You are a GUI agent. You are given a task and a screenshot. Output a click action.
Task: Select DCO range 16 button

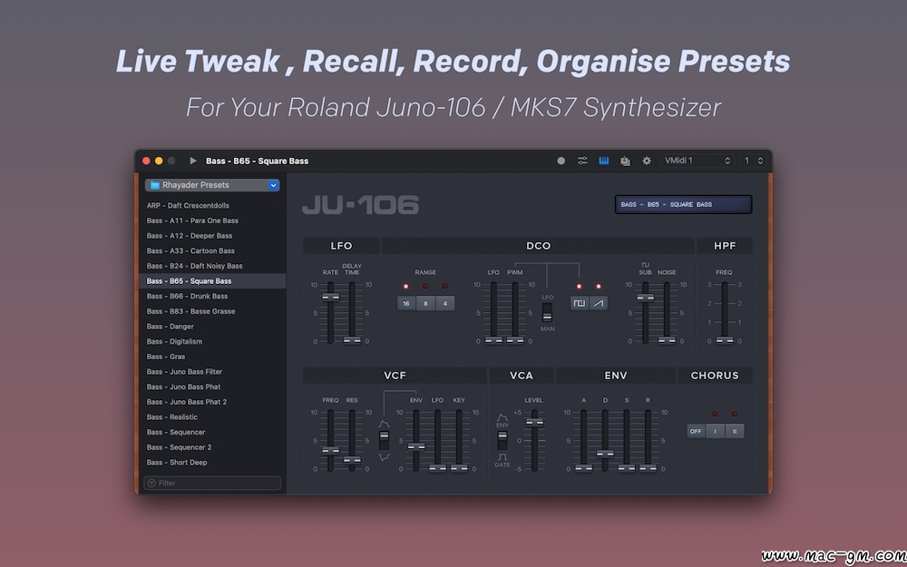[x=406, y=303]
